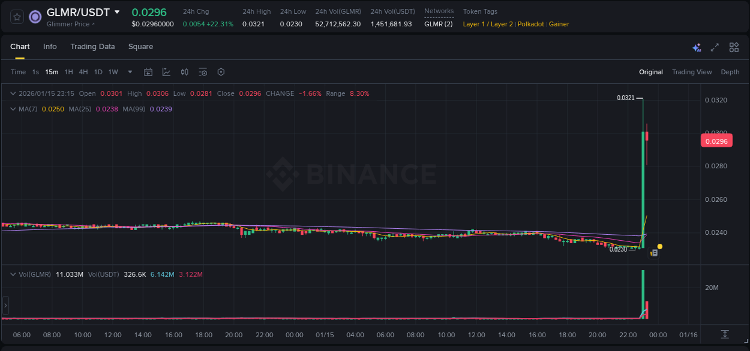Viewport: 750px width, 351px height.
Task: Open the calendar date-range icon
Action: click(x=148, y=72)
